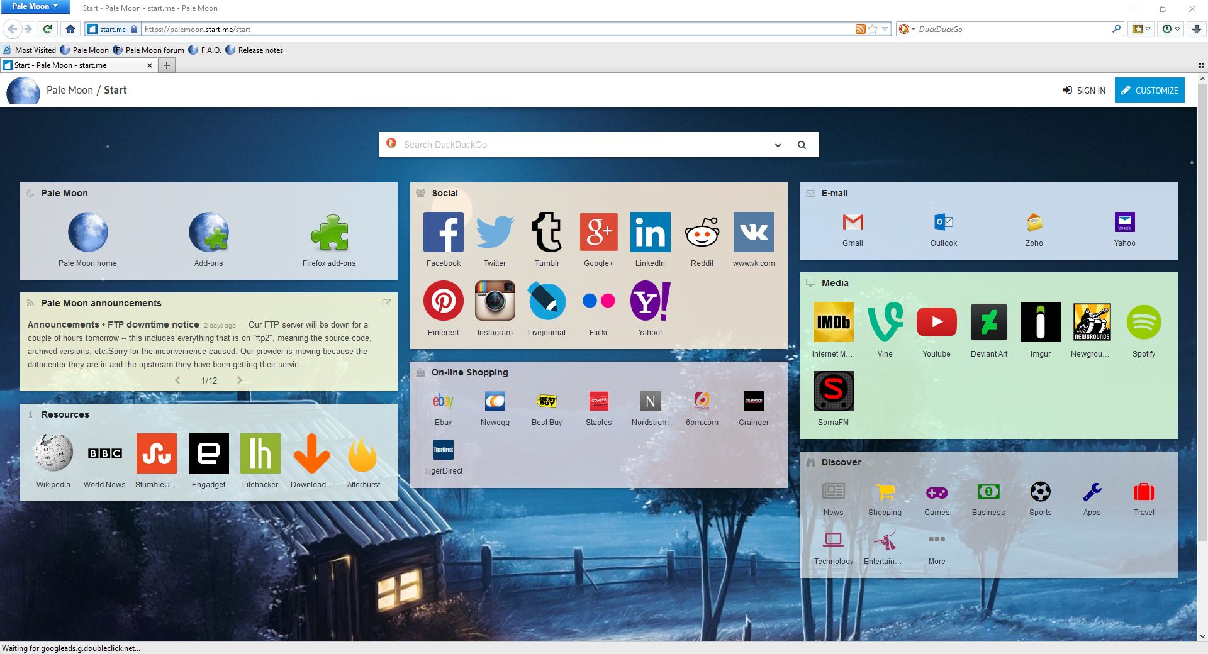
Task: Expand the search engine dropdown in the search widget
Action: (778, 145)
